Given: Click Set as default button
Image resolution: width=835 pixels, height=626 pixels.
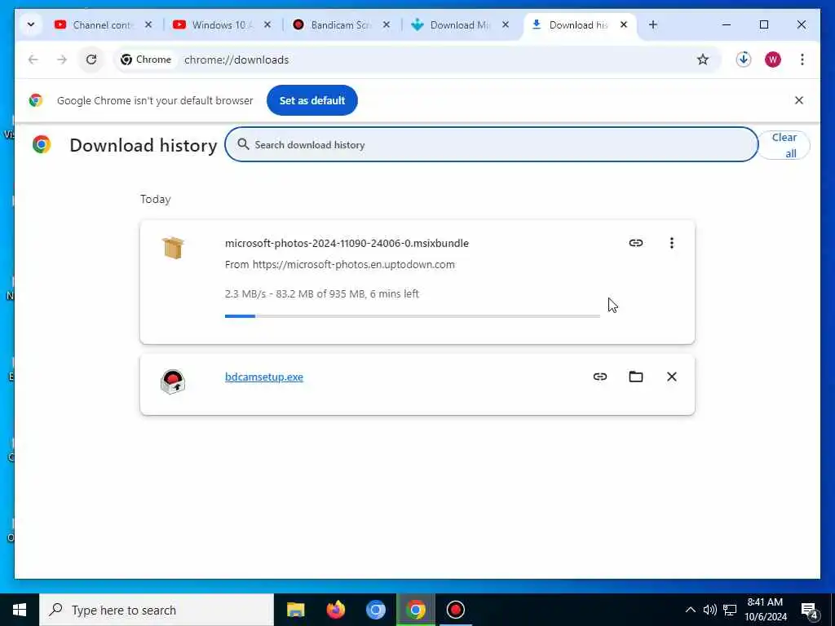Looking at the screenshot, I should tap(312, 100).
